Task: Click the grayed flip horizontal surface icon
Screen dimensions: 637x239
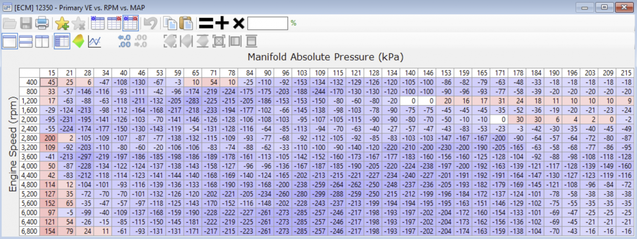Action: coord(186,41)
